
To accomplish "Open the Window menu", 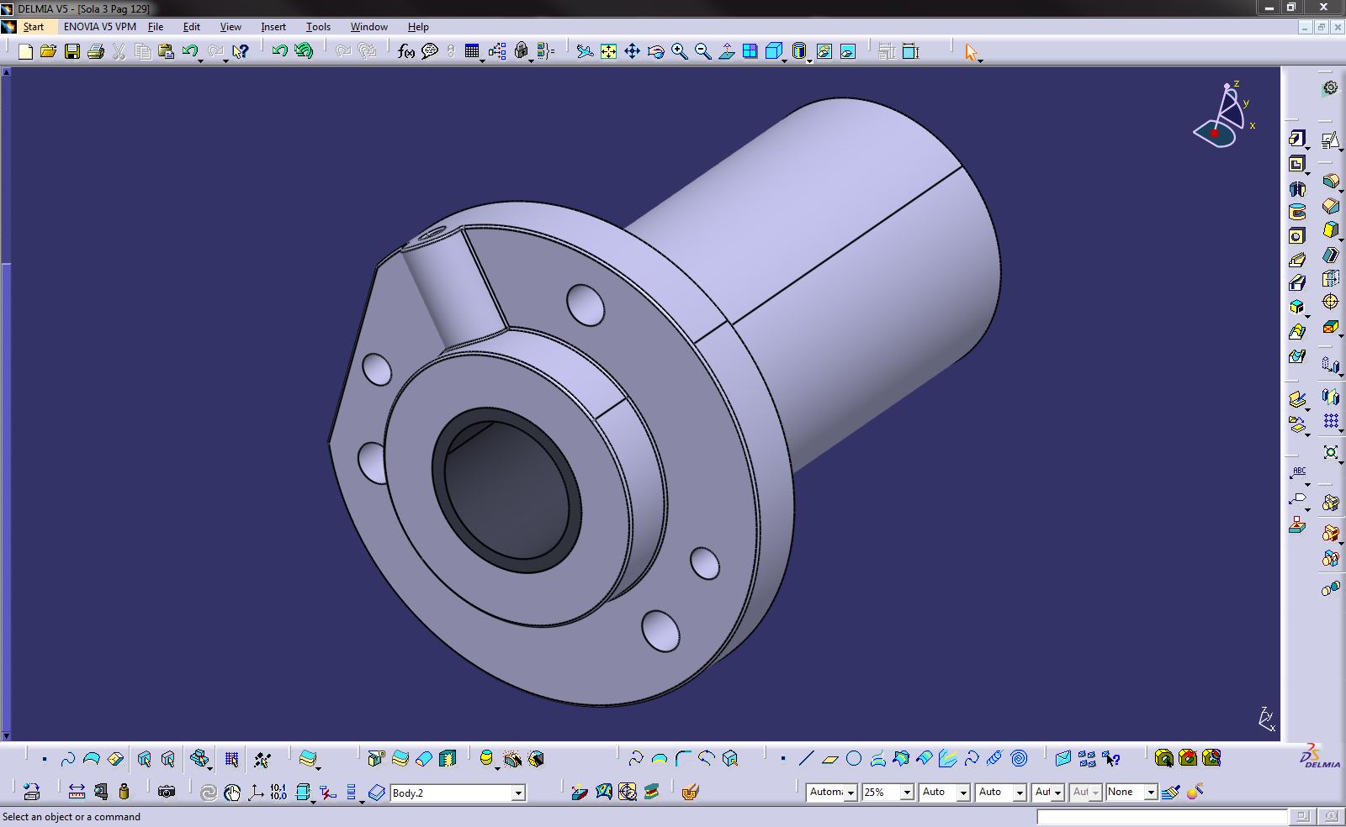I will (369, 27).
